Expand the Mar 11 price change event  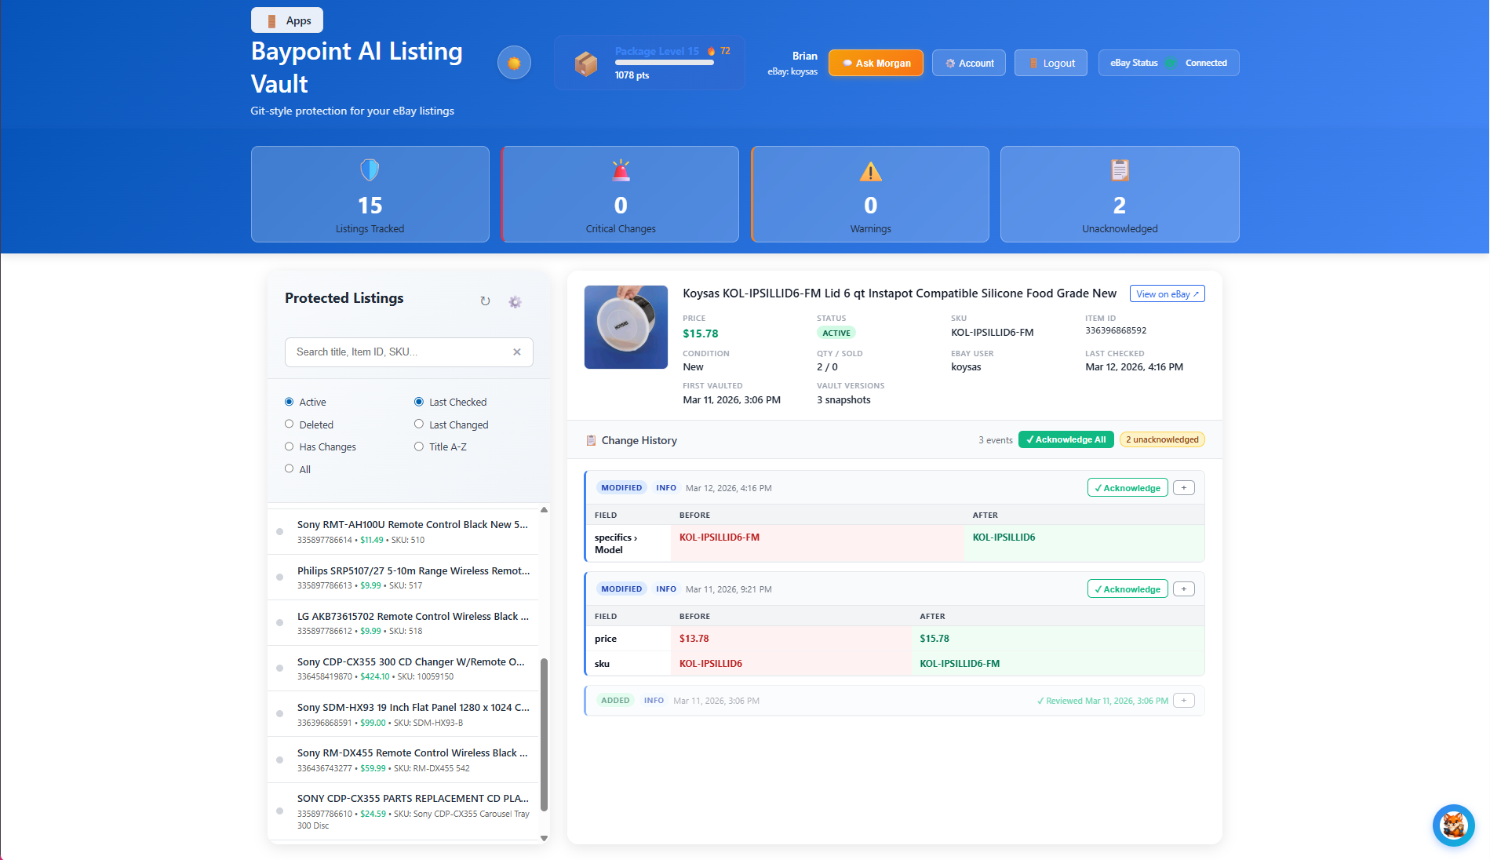pyautogui.click(x=1183, y=588)
